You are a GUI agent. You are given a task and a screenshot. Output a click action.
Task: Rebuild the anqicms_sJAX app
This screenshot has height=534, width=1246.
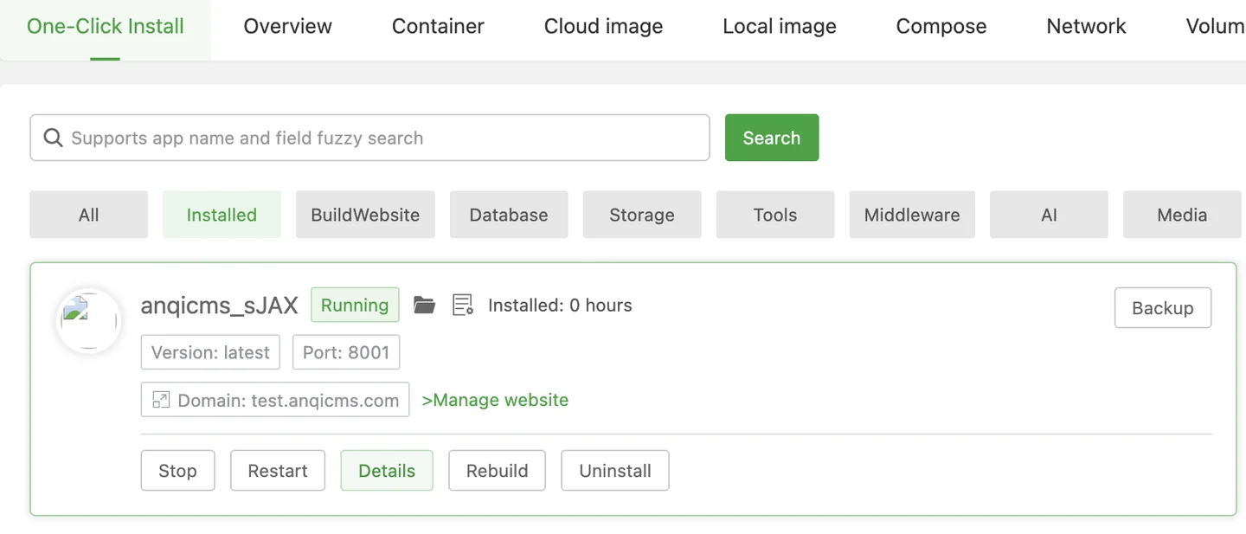point(497,471)
